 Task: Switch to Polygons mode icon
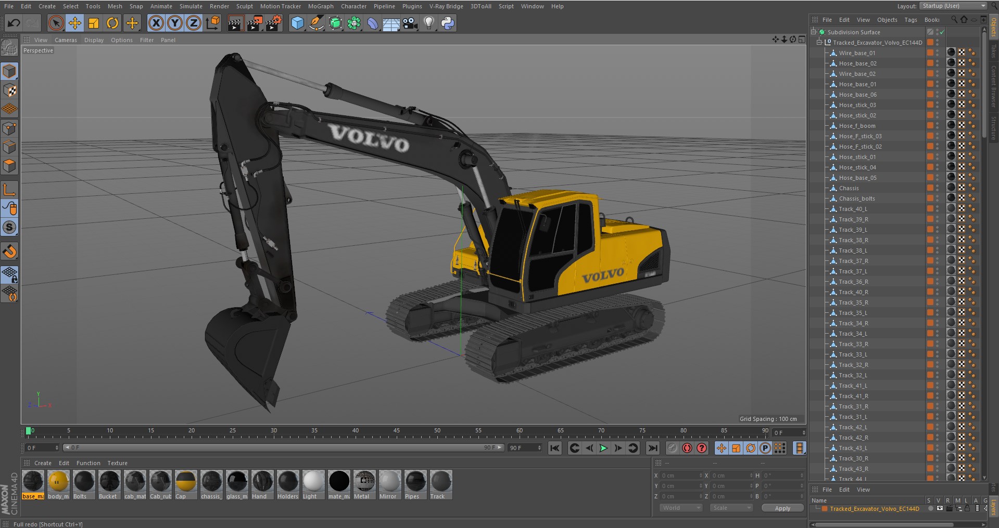pyautogui.click(x=9, y=166)
